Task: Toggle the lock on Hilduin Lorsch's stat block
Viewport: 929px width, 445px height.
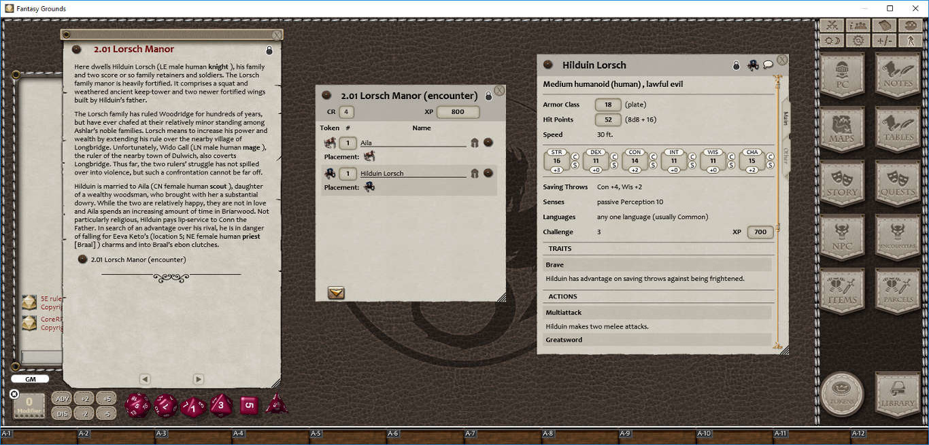Action: pyautogui.click(x=736, y=65)
